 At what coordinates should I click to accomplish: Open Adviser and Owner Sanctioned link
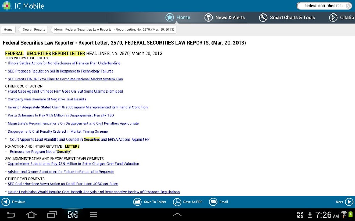coord(61,172)
